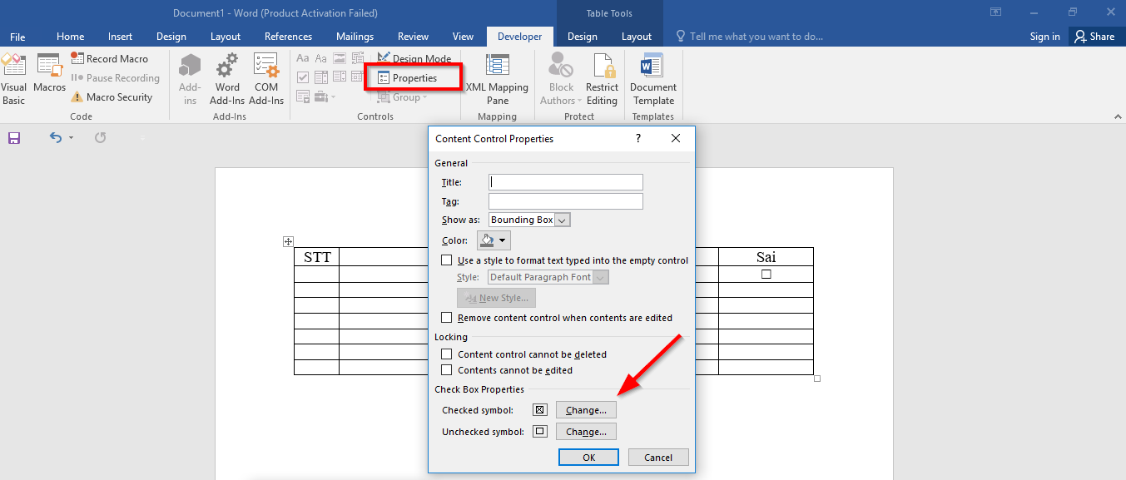Insert a Check Box content control

[x=303, y=77]
